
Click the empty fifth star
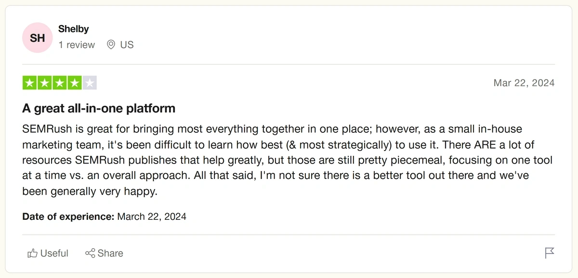tap(91, 82)
